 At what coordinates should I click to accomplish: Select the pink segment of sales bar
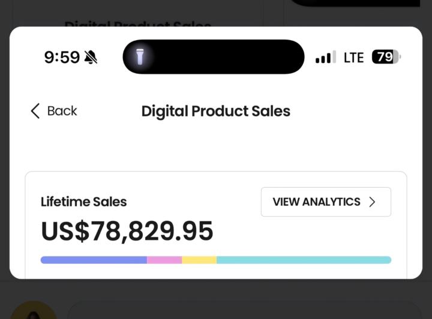[164, 260]
